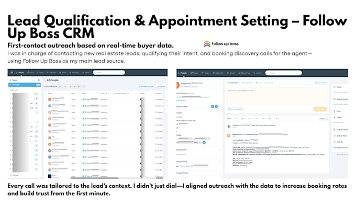Open the Collaborators panel on the right side
Image resolution: width=356 pixels, height=215 pixels.
point(341,130)
